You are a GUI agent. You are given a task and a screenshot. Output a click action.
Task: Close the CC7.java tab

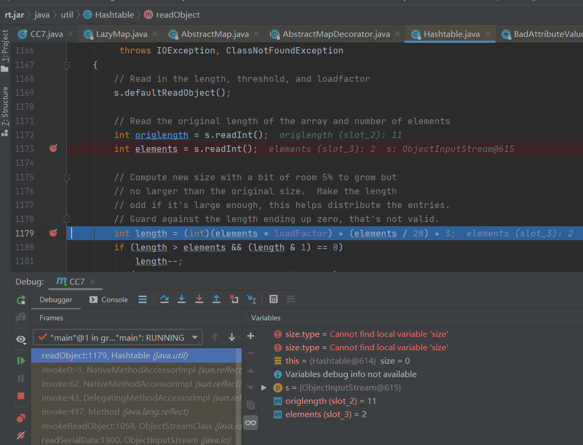click(x=71, y=34)
